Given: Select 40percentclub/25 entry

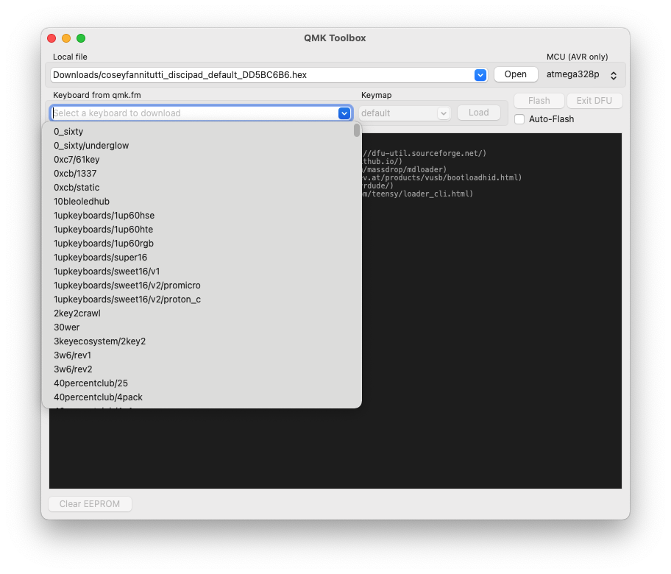Looking at the screenshot, I should click(x=202, y=383).
